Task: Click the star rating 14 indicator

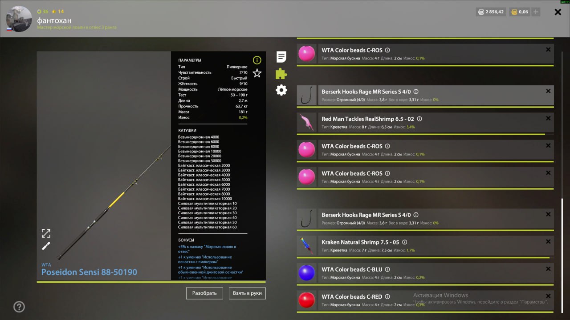Action: tap(58, 12)
